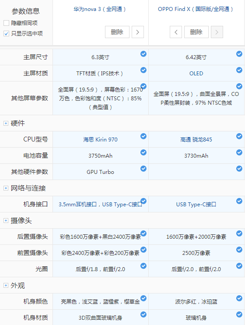The height and width of the screenshot is (325, 245).
Task: Select the CPU型号 row label
Action: click(x=35, y=139)
